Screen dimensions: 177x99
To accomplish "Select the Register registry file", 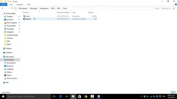I will [28, 19].
